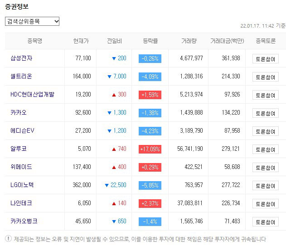Click the 4,677,977 volume value
286x245 pixels.
[192, 58]
